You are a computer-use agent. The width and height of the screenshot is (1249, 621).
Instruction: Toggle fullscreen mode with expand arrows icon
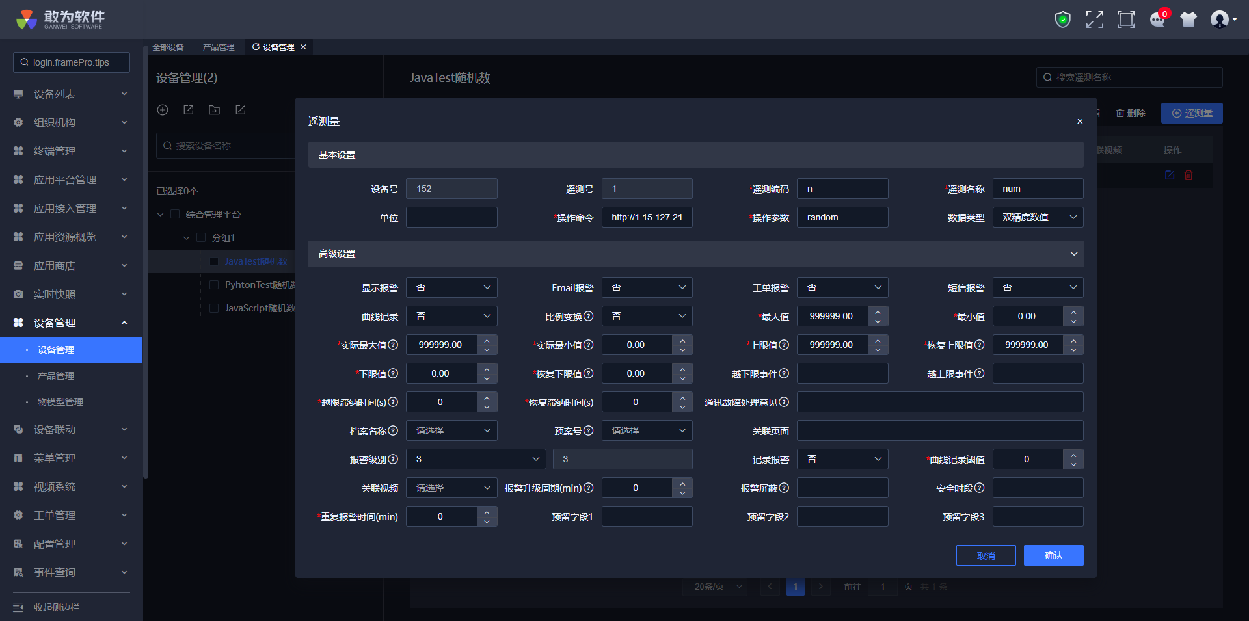(1094, 20)
